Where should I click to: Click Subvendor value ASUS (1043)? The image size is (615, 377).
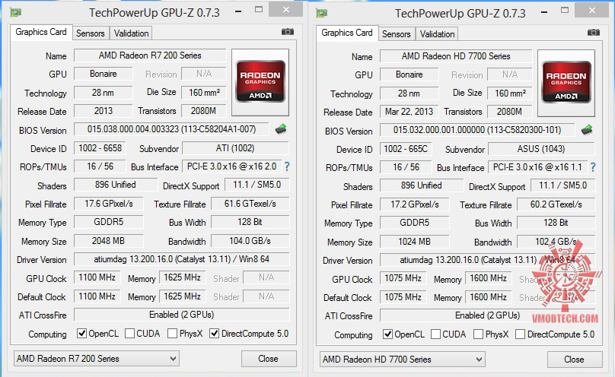tap(542, 149)
